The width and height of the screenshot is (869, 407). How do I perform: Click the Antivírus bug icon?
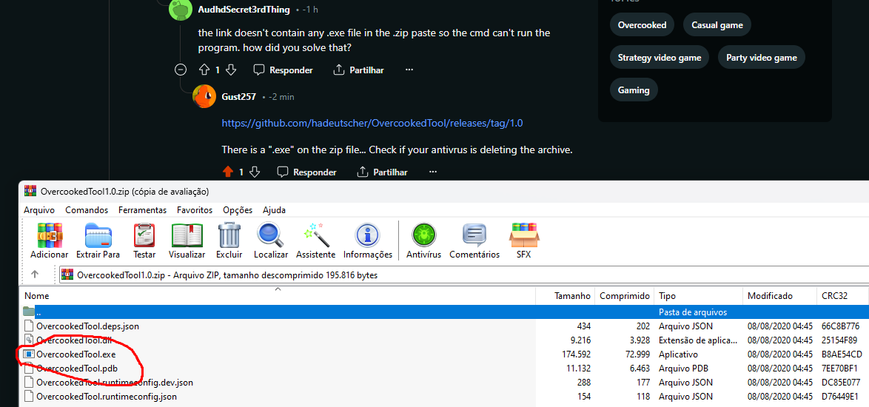coord(423,235)
